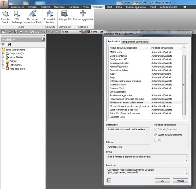Open new file dropdown arrow

click(x=7, y=32)
